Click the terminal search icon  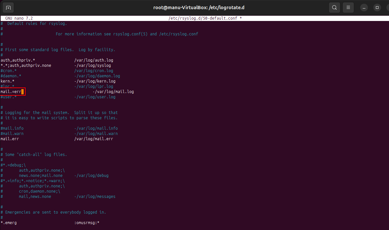334,8
